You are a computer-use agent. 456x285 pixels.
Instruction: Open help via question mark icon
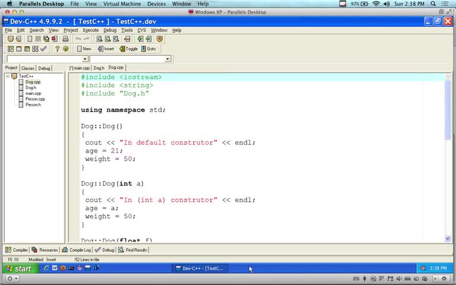pyautogui.click(x=57, y=49)
